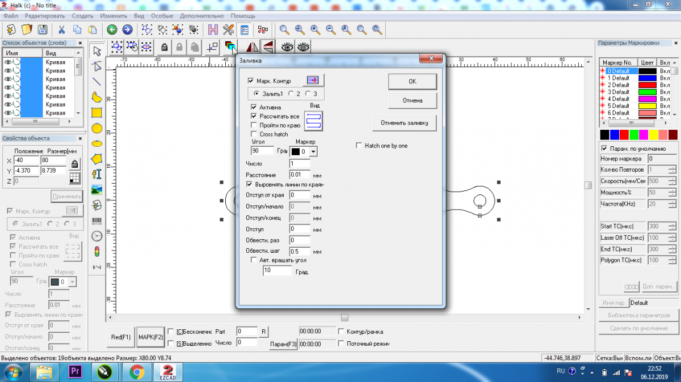Click the OK button in dialog
This screenshot has width=681, height=382.
pos(412,82)
